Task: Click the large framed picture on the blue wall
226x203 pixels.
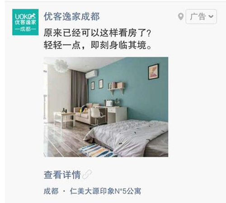Action: pyautogui.click(x=153, y=72)
